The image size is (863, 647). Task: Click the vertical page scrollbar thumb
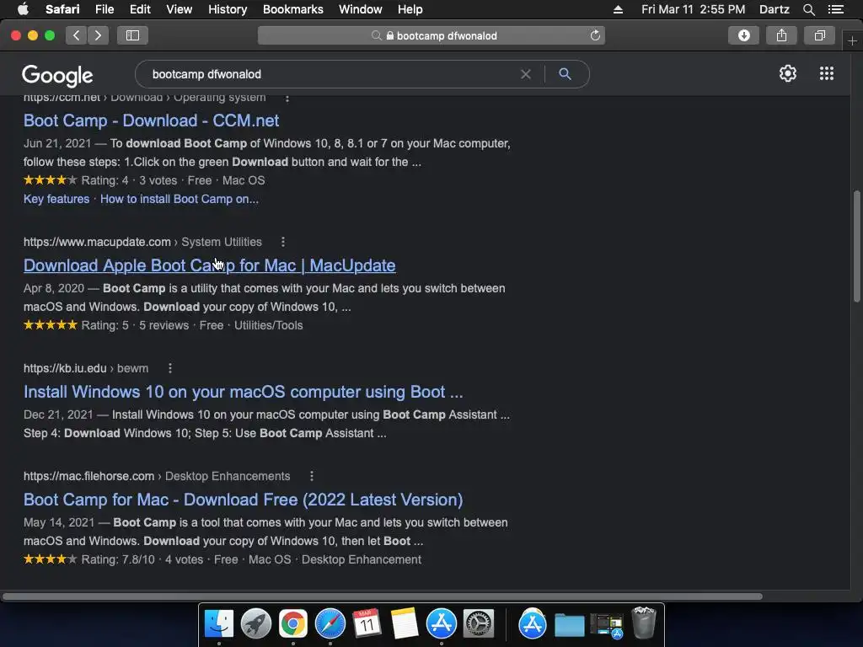[856, 246]
